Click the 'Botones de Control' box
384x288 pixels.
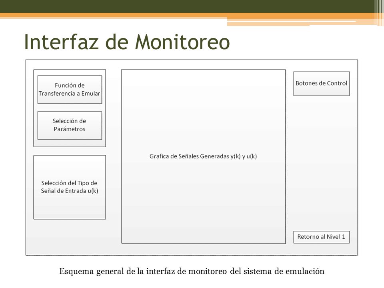tap(321, 84)
